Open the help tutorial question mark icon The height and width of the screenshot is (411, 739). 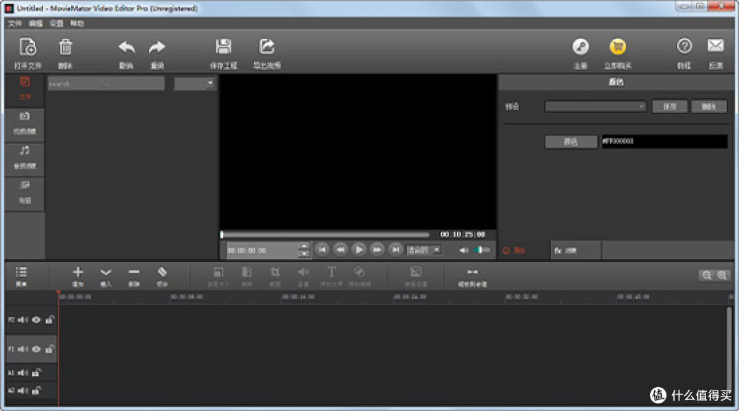(x=684, y=46)
